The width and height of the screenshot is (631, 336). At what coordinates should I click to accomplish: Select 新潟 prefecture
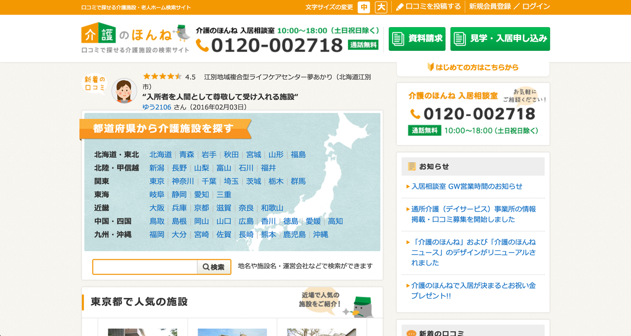pos(157,168)
